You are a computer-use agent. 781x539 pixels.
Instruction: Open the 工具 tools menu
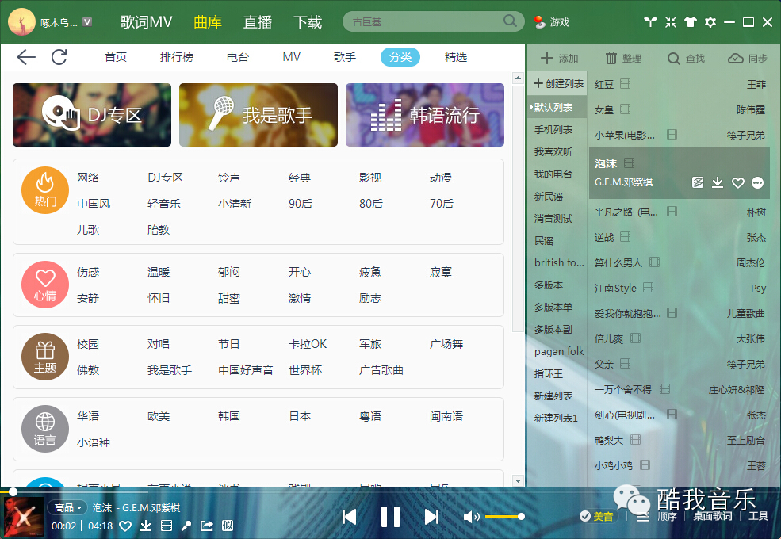(758, 517)
